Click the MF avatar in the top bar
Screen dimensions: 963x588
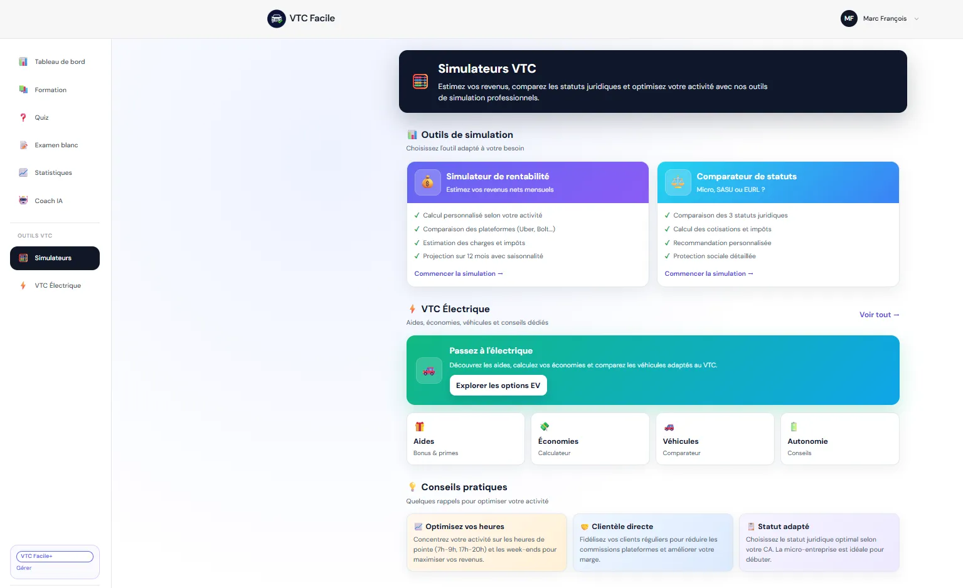coord(849,18)
